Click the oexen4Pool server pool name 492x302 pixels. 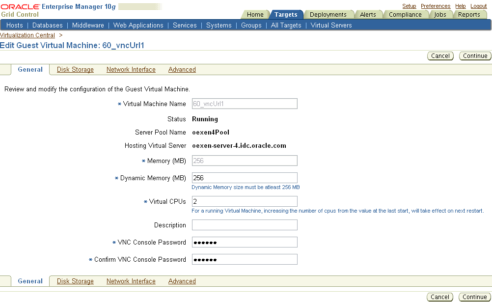click(211, 132)
